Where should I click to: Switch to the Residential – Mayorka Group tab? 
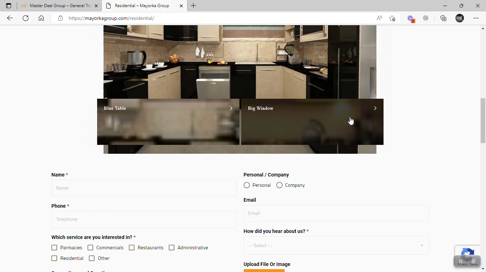pyautogui.click(x=144, y=6)
